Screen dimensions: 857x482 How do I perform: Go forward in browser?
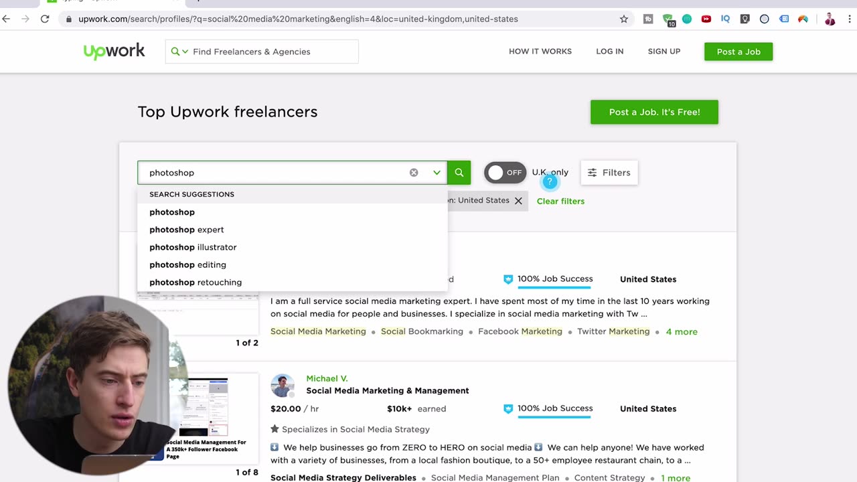coord(25,19)
